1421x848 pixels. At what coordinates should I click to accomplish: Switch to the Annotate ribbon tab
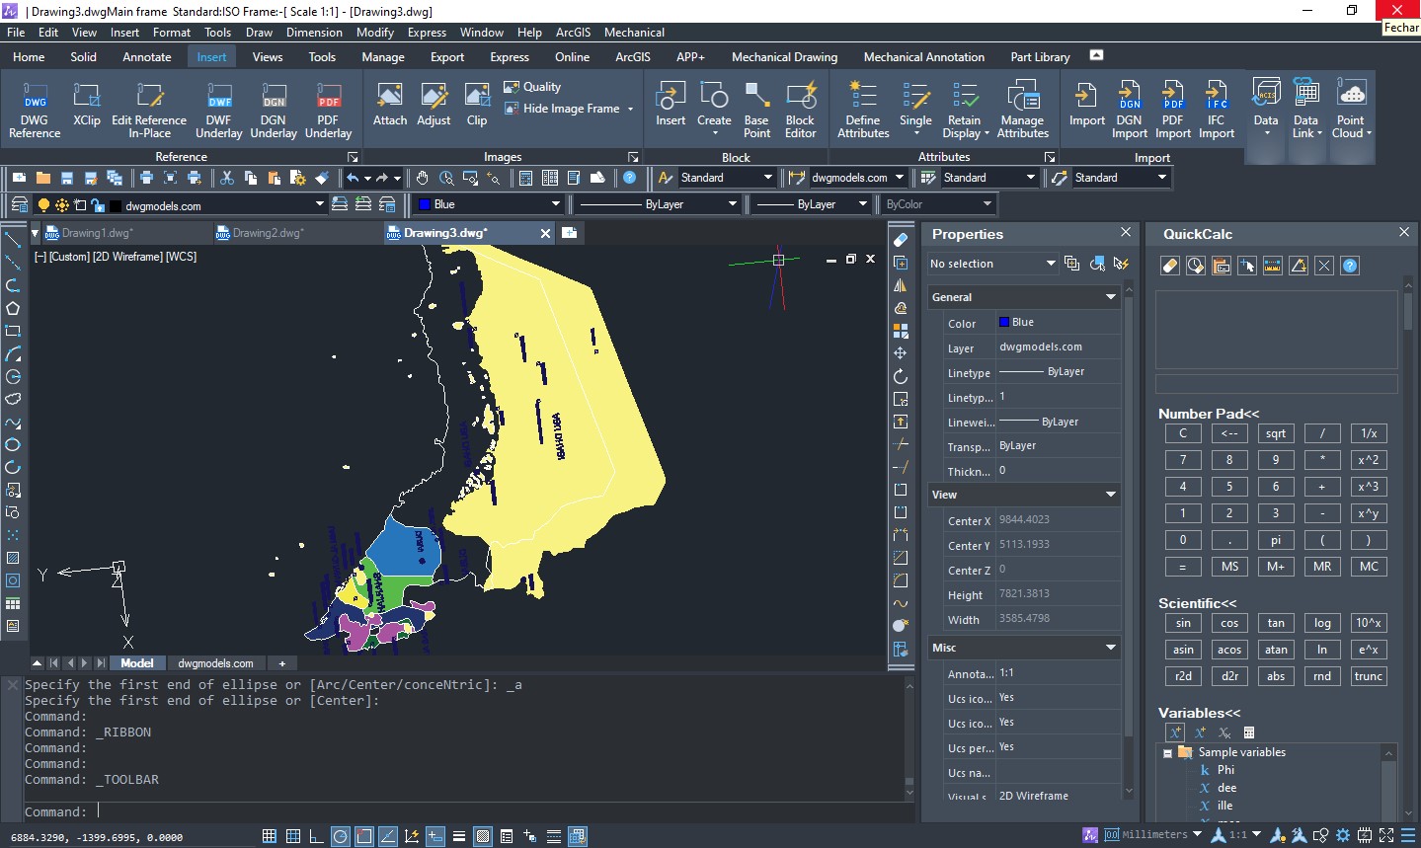click(x=146, y=57)
